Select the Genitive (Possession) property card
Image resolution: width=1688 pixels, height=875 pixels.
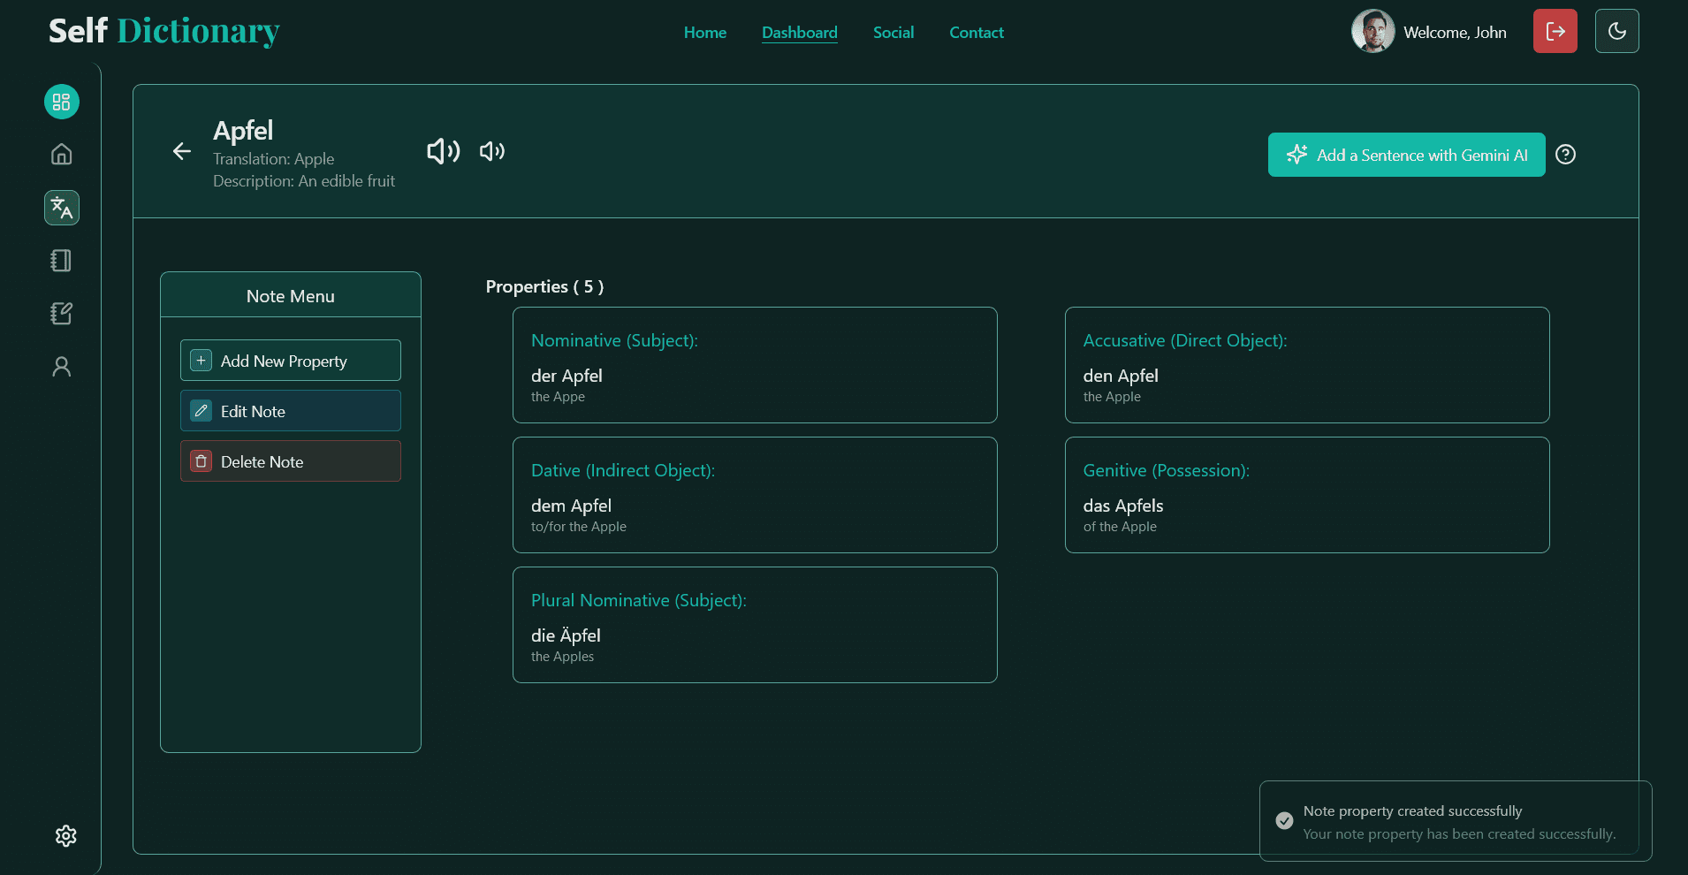(1306, 495)
